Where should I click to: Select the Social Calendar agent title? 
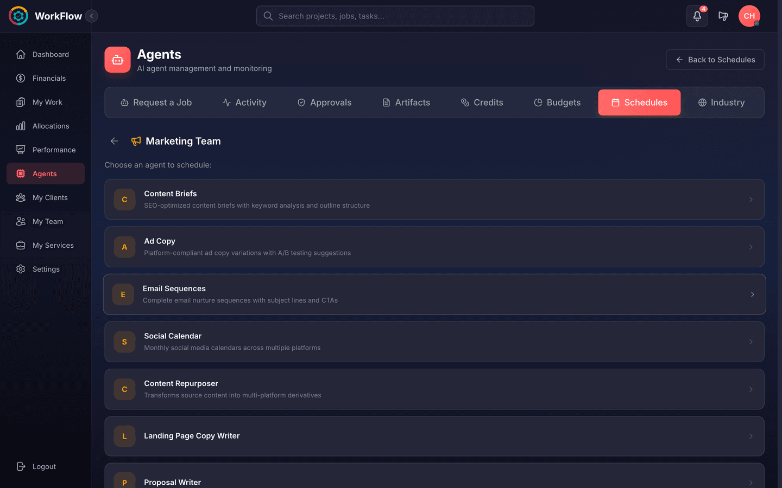point(173,336)
